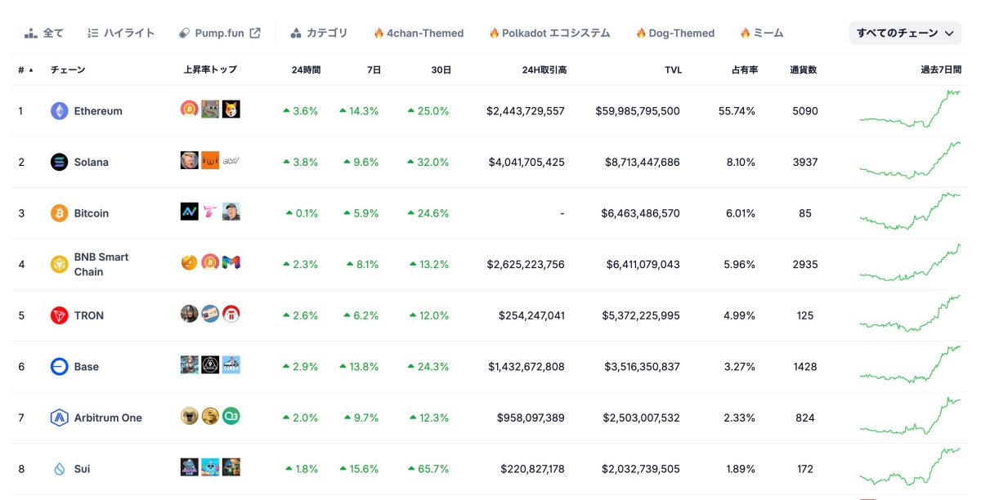Image resolution: width=981 pixels, height=500 pixels.
Task: Sort by the TVL column header
Action: click(673, 70)
